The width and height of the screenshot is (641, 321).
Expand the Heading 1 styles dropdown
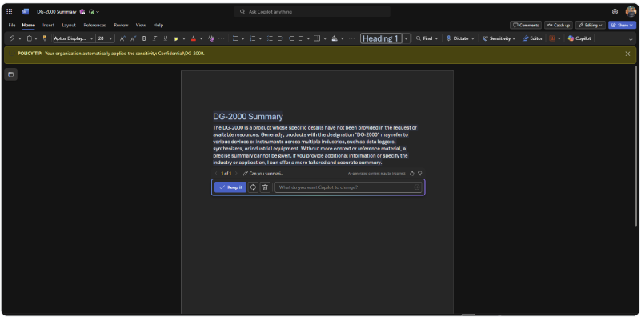(x=406, y=38)
